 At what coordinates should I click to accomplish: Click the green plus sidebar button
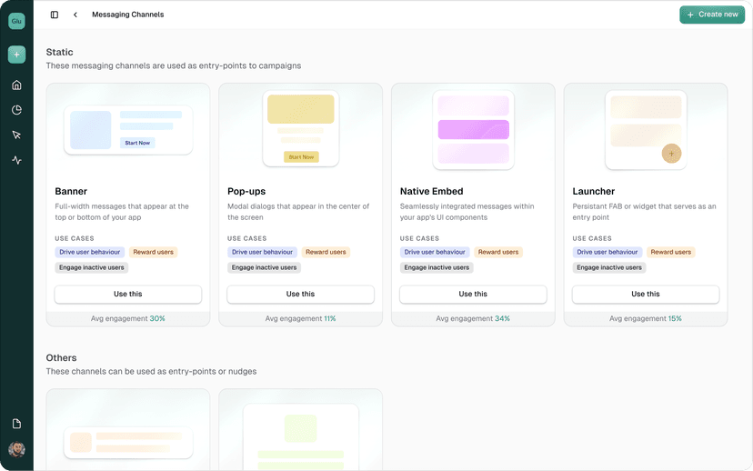point(16,55)
